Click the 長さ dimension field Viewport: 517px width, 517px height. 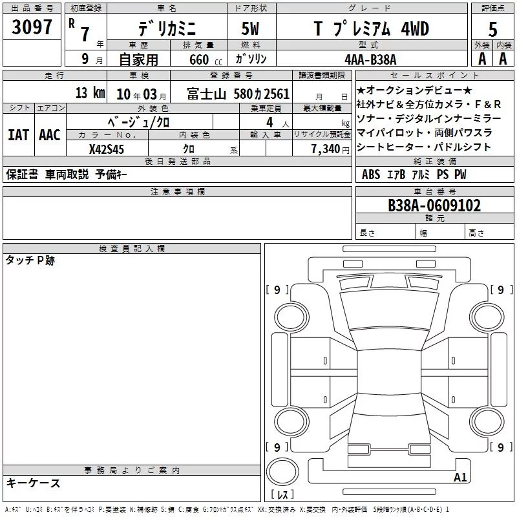coord(386,233)
